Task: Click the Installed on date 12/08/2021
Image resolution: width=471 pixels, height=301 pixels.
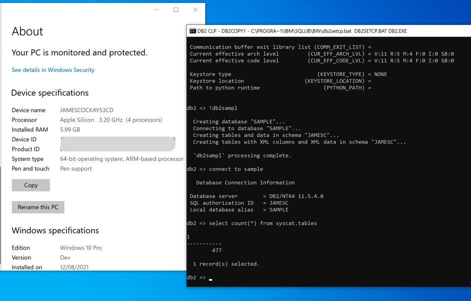Action: (x=74, y=267)
